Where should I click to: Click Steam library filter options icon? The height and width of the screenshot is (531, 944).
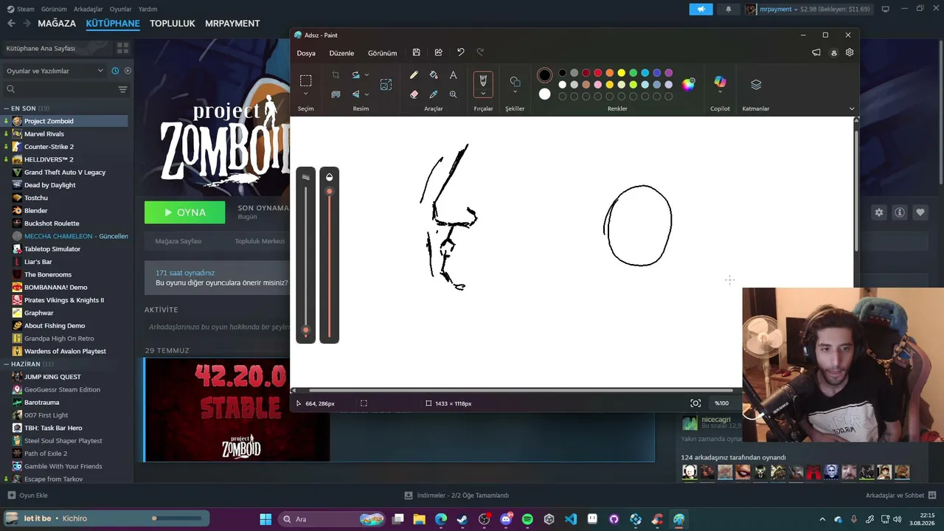pos(122,89)
